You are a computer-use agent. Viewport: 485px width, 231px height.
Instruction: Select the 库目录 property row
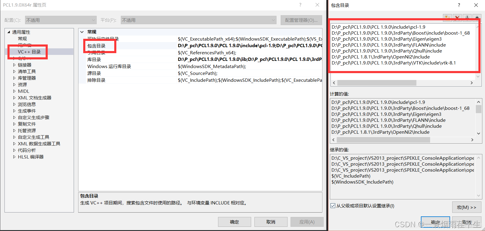pyautogui.click(x=200, y=59)
